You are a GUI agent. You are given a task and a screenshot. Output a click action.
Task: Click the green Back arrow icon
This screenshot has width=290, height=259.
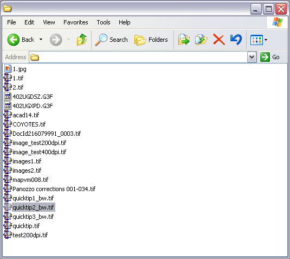click(x=14, y=40)
